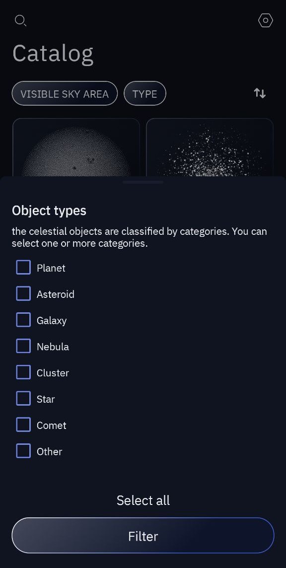Select the Star category checkbox
Screen dimensions: 286x568
[x=23, y=399]
